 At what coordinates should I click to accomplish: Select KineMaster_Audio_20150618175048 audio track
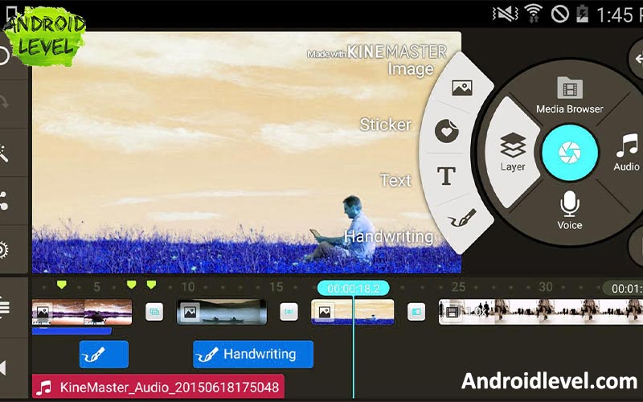158,388
